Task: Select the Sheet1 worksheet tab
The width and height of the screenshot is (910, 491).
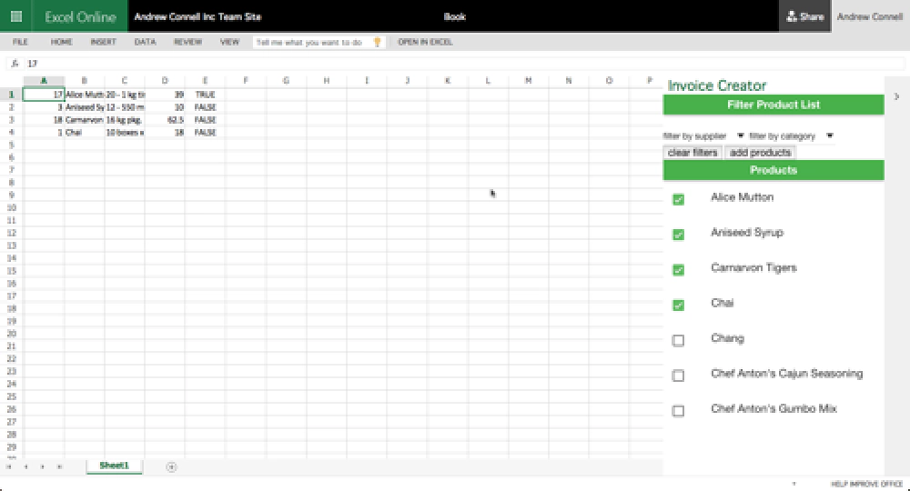Action: (114, 466)
